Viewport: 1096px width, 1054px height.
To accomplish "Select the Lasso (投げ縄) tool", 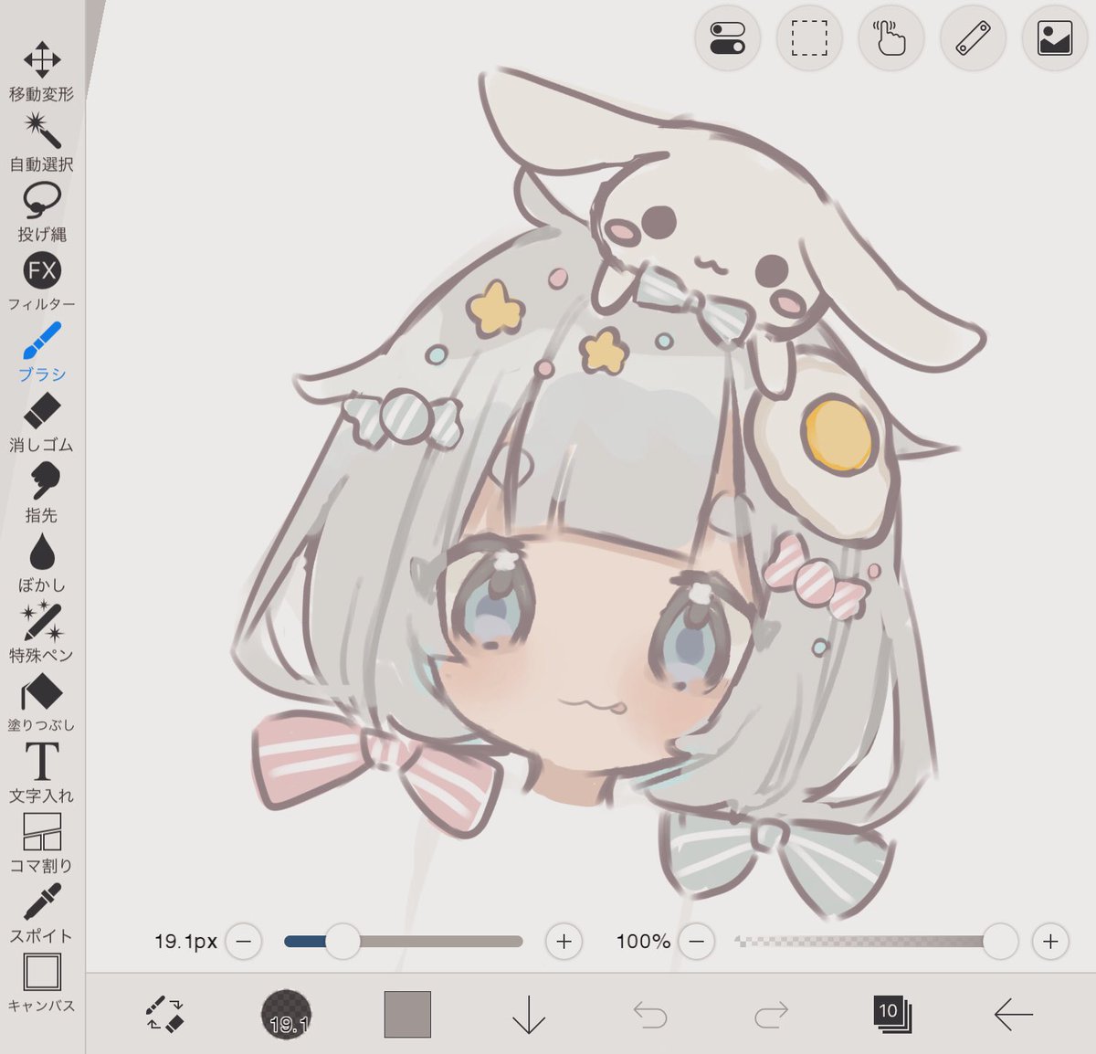I will pos(42,212).
